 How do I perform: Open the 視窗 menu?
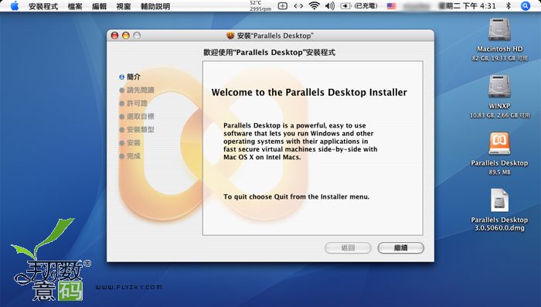(x=124, y=6)
